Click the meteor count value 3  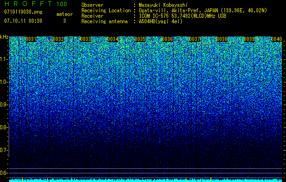[x=65, y=21]
